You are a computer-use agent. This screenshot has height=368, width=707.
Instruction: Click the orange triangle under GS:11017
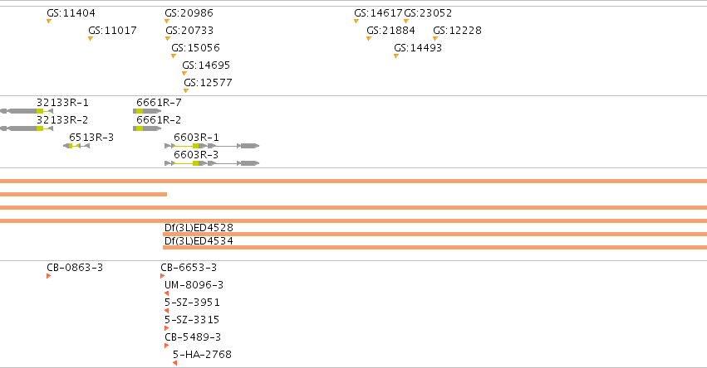coord(91,39)
